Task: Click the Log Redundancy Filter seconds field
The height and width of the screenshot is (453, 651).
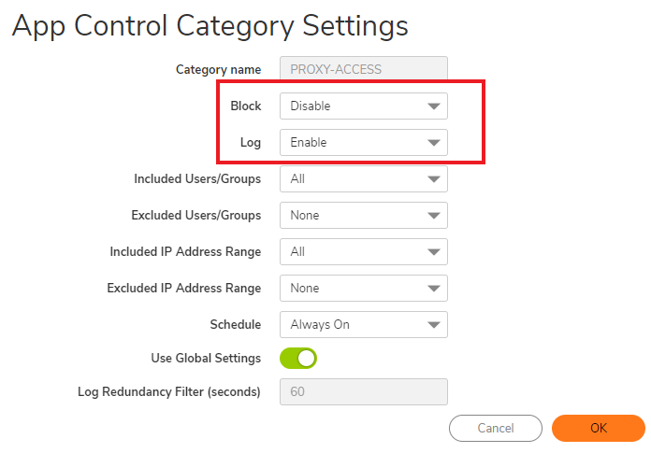Action: click(x=363, y=391)
